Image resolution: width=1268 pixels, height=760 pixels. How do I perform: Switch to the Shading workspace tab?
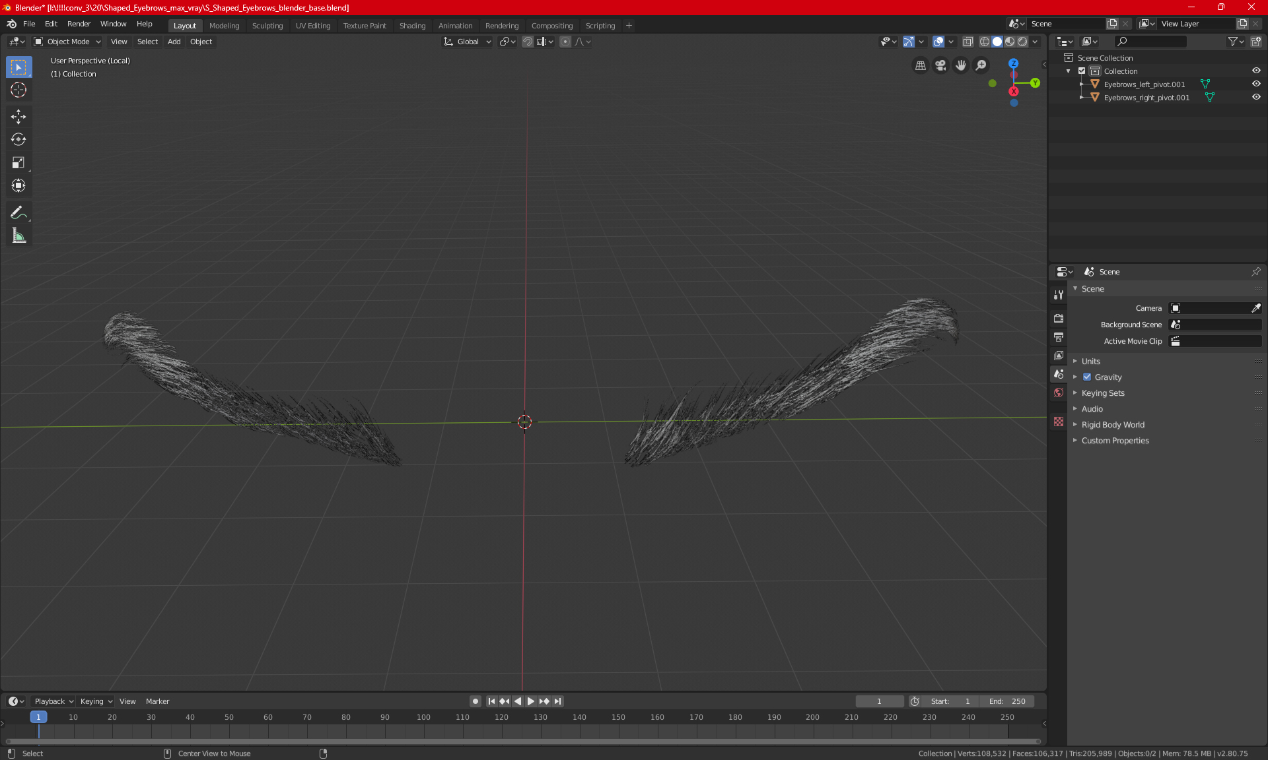coord(412,26)
